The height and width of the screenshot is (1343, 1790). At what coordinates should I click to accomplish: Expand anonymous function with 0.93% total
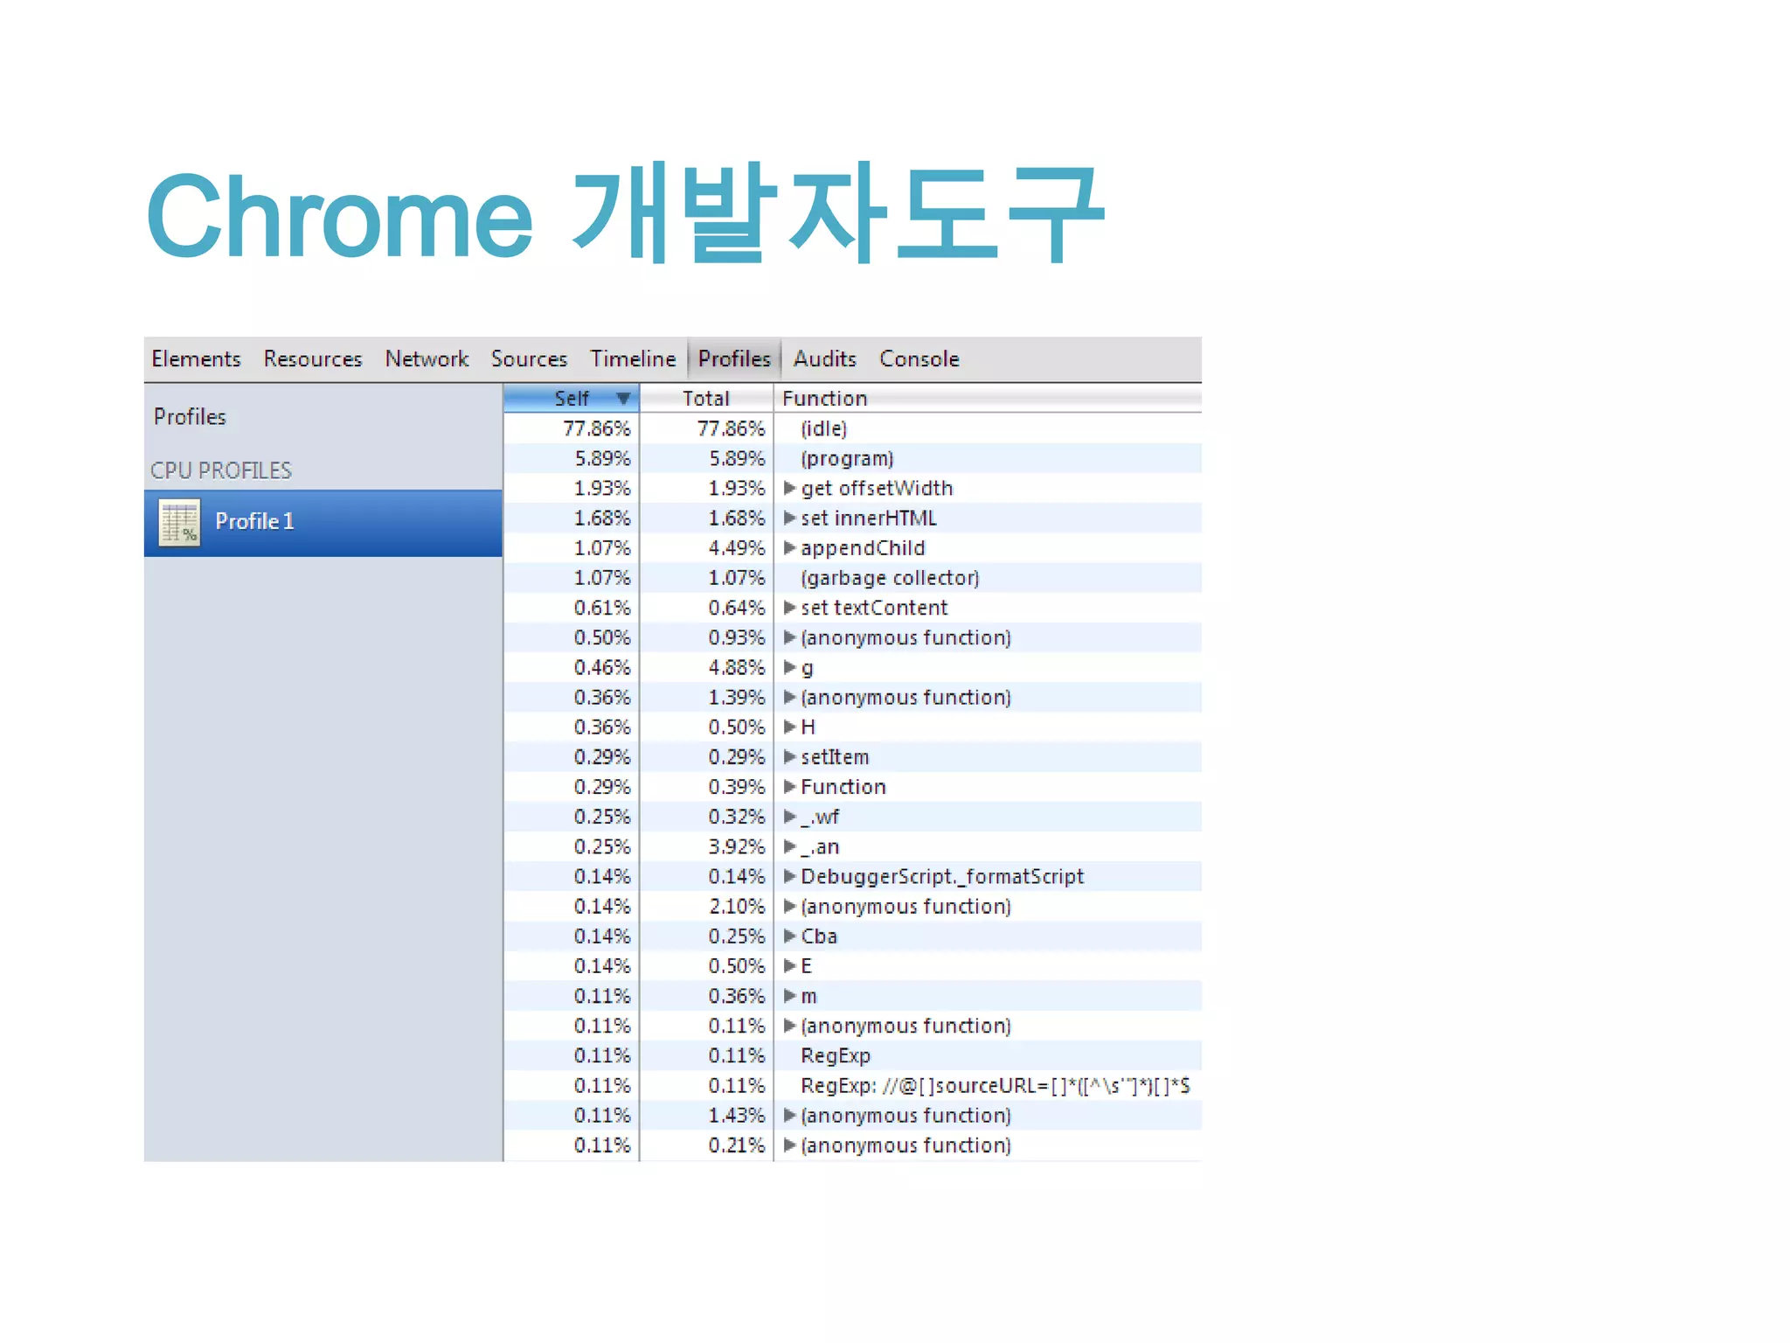click(789, 637)
